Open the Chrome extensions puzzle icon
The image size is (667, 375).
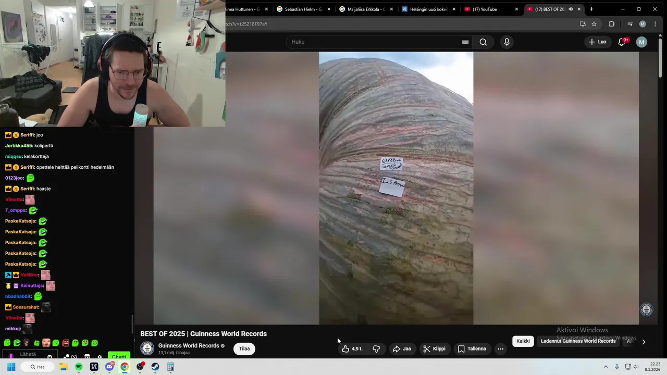(612, 24)
